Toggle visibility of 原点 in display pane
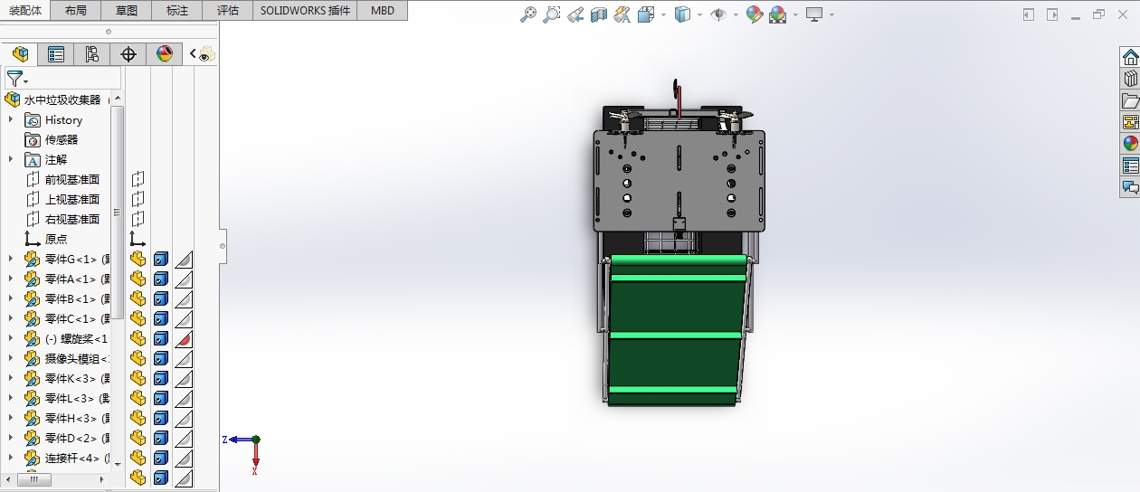 tap(138, 239)
